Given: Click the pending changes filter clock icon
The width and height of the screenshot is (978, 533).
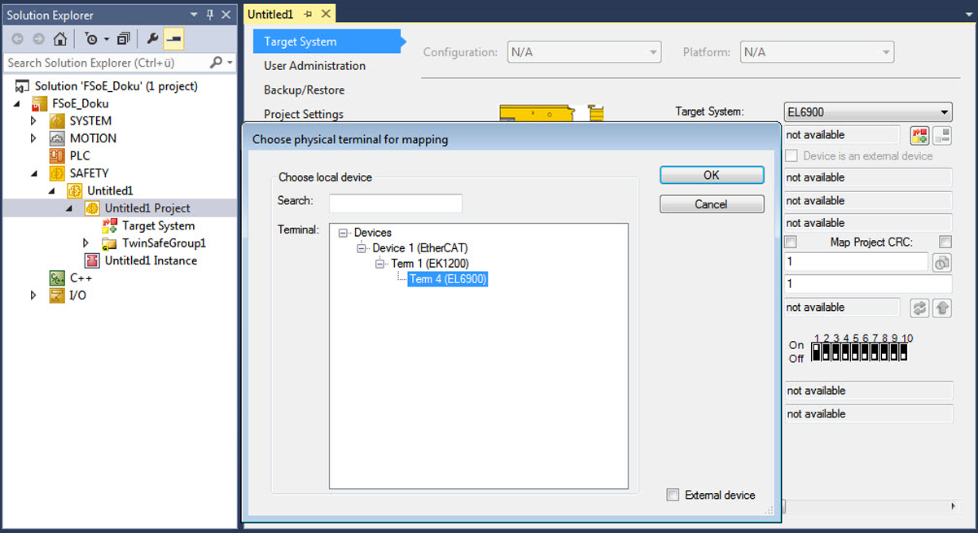Looking at the screenshot, I should [92, 39].
